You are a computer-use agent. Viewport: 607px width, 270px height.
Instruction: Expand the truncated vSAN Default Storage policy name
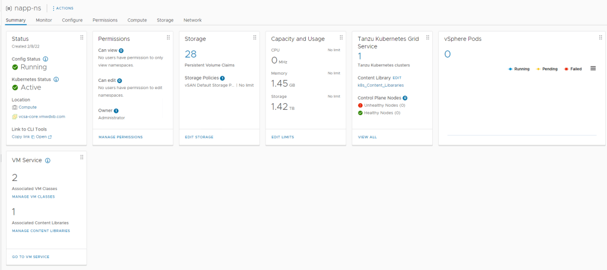[x=210, y=85]
